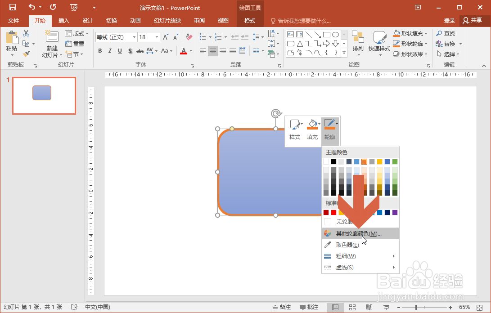Image resolution: width=491 pixels, height=313 pixels.
Task: Click the text shadow S icon
Action: coord(130,51)
